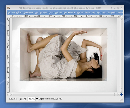
Task: Open the Script-Fu menu
Action: [x=112, y=12]
